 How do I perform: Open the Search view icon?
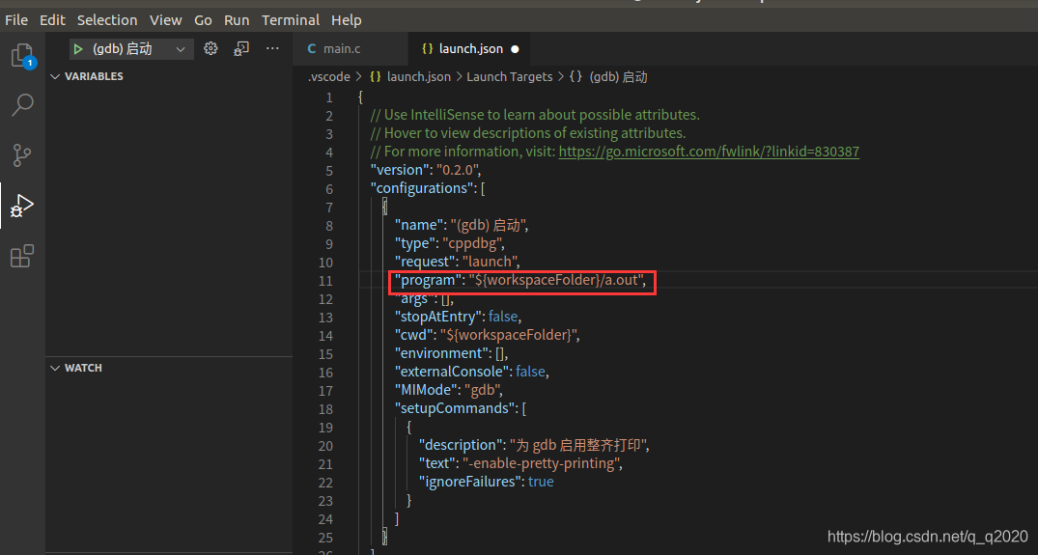click(x=22, y=104)
